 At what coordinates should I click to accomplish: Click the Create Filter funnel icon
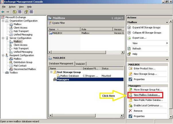(x=50, y=23)
